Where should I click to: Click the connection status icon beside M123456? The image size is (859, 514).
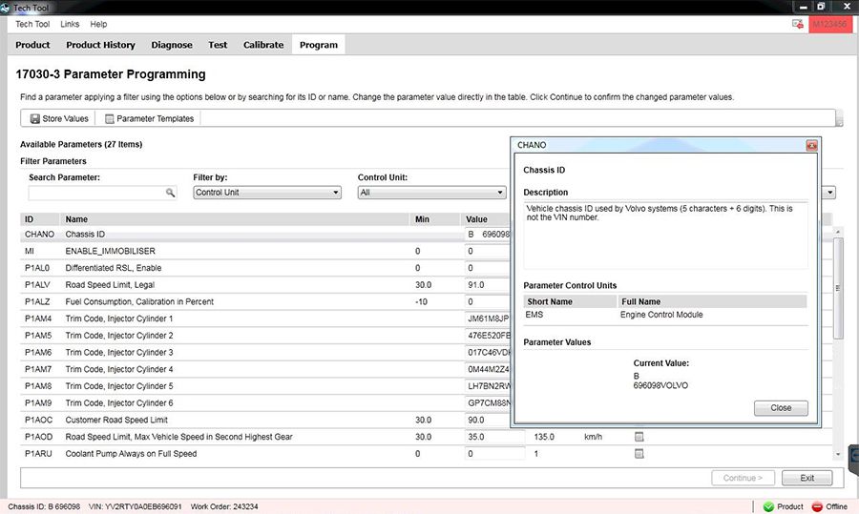pyautogui.click(x=798, y=24)
